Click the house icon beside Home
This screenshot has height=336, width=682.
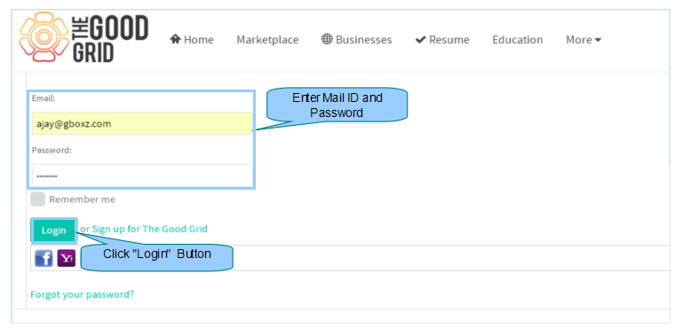tap(175, 39)
